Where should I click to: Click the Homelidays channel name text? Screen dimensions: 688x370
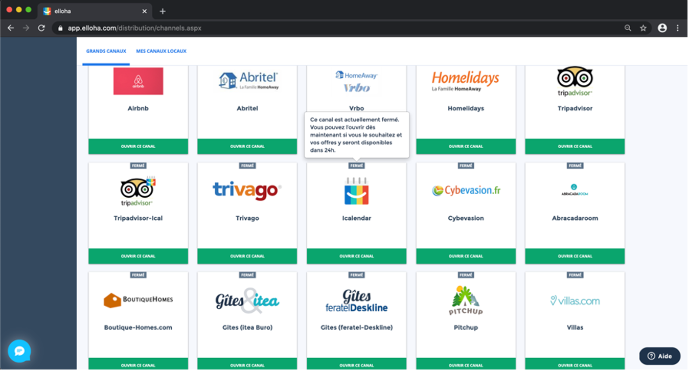(466, 108)
